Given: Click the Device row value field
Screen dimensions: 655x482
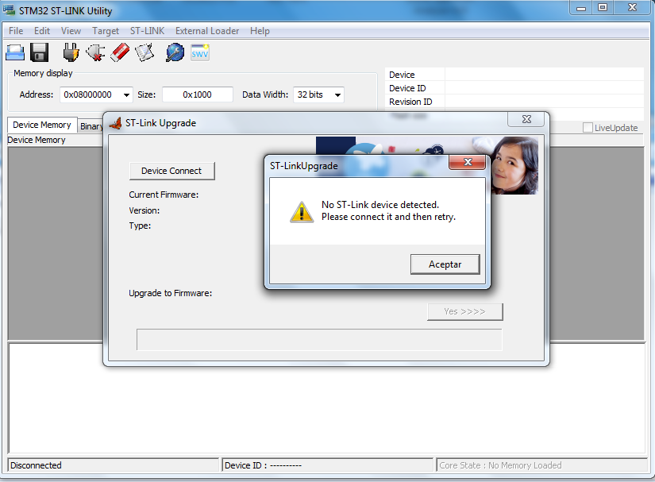Looking at the screenshot, I should pos(545,75).
